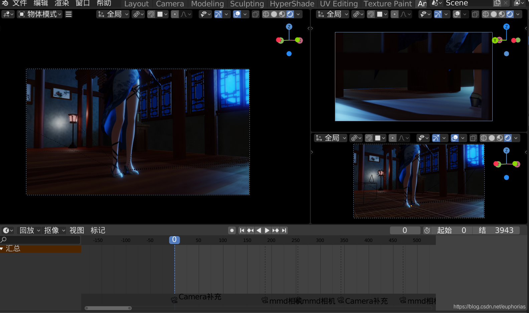Toggle X-ray in bottom-right viewport
Viewport: 529px width, 313px height.
tap(473, 138)
